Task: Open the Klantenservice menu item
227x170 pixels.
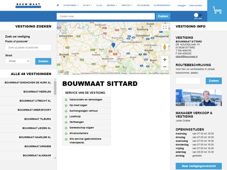Action: point(162,6)
